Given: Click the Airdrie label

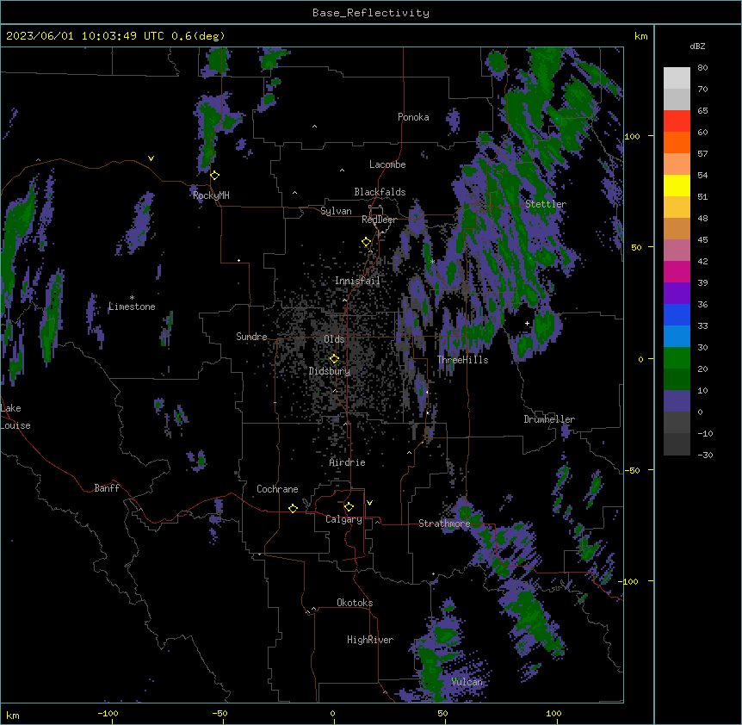Looking at the screenshot, I should click(x=348, y=462).
